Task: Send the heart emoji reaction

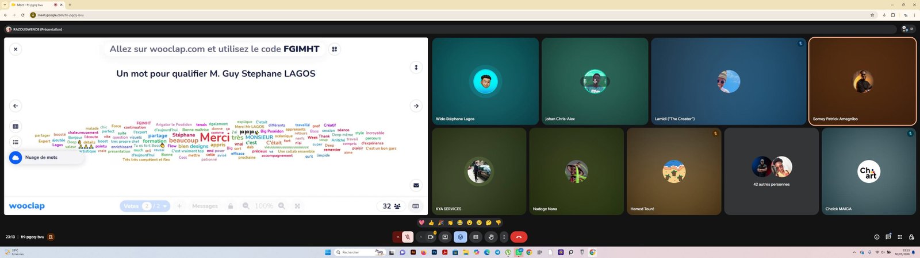Action: pos(421,222)
